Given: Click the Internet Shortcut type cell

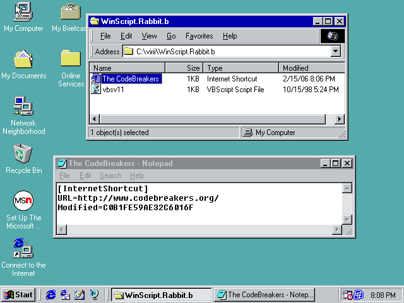Looking at the screenshot, I should coord(232,78).
